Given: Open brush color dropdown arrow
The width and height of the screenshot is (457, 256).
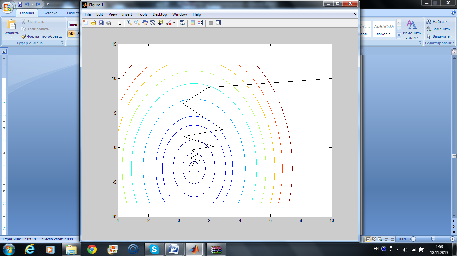Looking at the screenshot, I should point(174,23).
